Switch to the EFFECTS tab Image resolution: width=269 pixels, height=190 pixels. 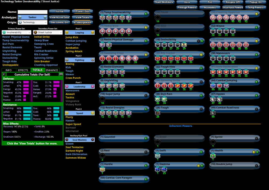coord(23,70)
